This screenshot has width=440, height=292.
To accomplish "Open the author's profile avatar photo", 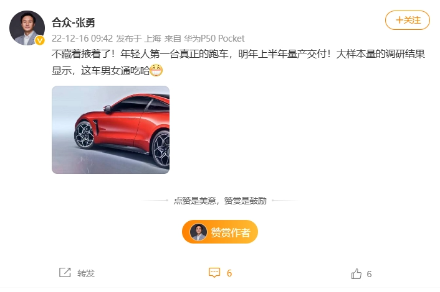I will tap(27, 28).
